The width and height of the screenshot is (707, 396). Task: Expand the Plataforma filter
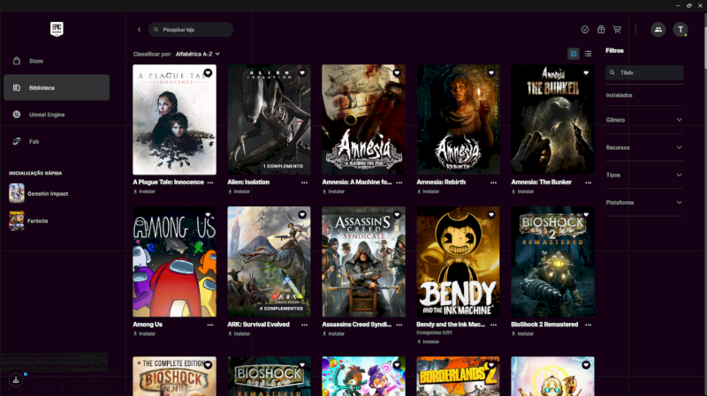[644, 203]
